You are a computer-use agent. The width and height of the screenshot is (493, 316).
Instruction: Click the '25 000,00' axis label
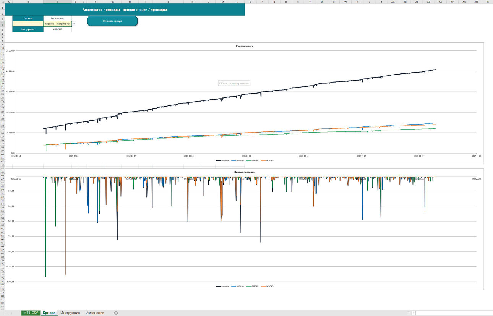point(10,51)
